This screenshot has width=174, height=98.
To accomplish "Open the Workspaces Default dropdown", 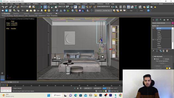I will 166,4.
